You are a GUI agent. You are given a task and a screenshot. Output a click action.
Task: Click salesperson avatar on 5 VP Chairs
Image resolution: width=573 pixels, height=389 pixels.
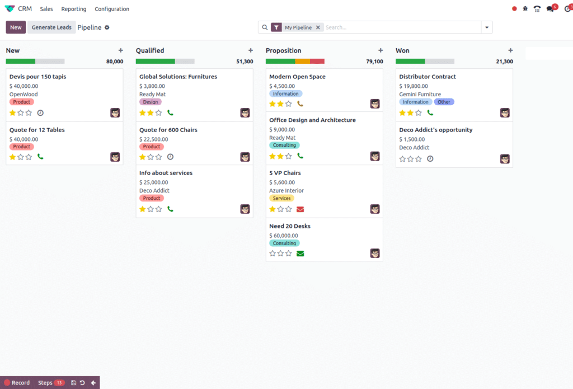pos(375,209)
